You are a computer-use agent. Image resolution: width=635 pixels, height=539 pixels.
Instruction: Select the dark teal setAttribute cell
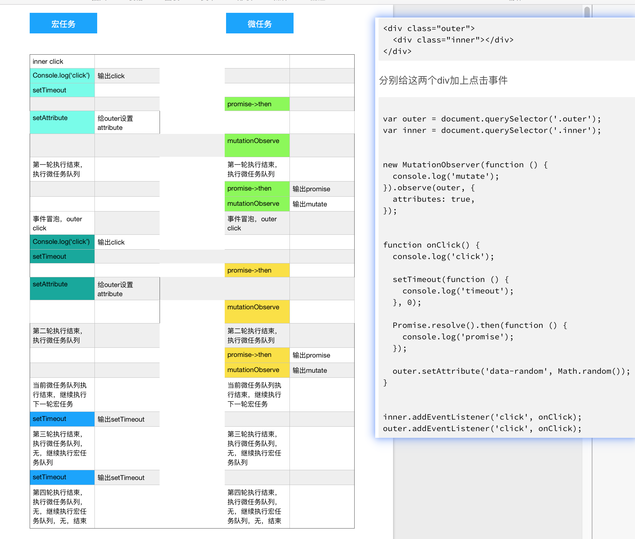[x=62, y=289]
